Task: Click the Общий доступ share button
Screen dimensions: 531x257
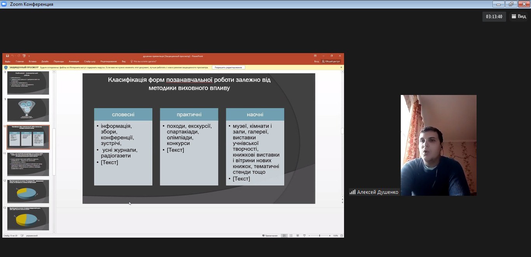Action: 331,61
